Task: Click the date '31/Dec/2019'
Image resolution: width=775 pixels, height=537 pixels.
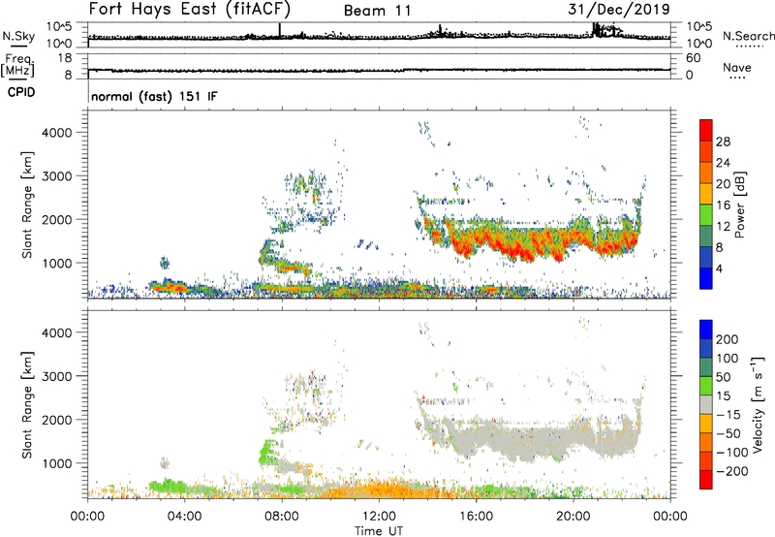Action: click(x=619, y=9)
